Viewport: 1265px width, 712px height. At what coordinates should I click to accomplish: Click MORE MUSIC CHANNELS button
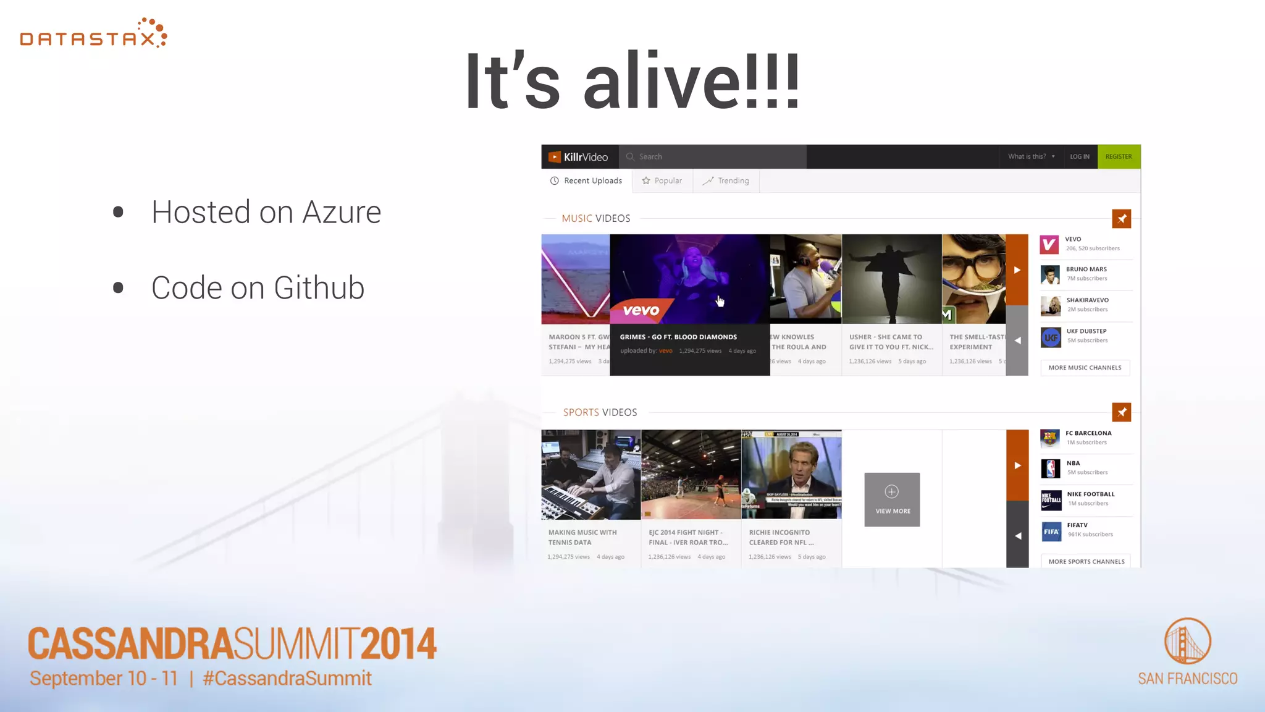pos(1085,368)
